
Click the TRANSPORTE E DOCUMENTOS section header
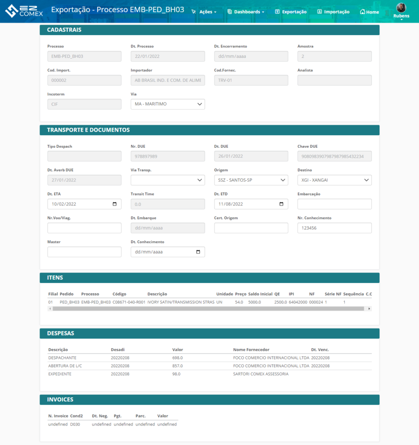[x=209, y=130]
